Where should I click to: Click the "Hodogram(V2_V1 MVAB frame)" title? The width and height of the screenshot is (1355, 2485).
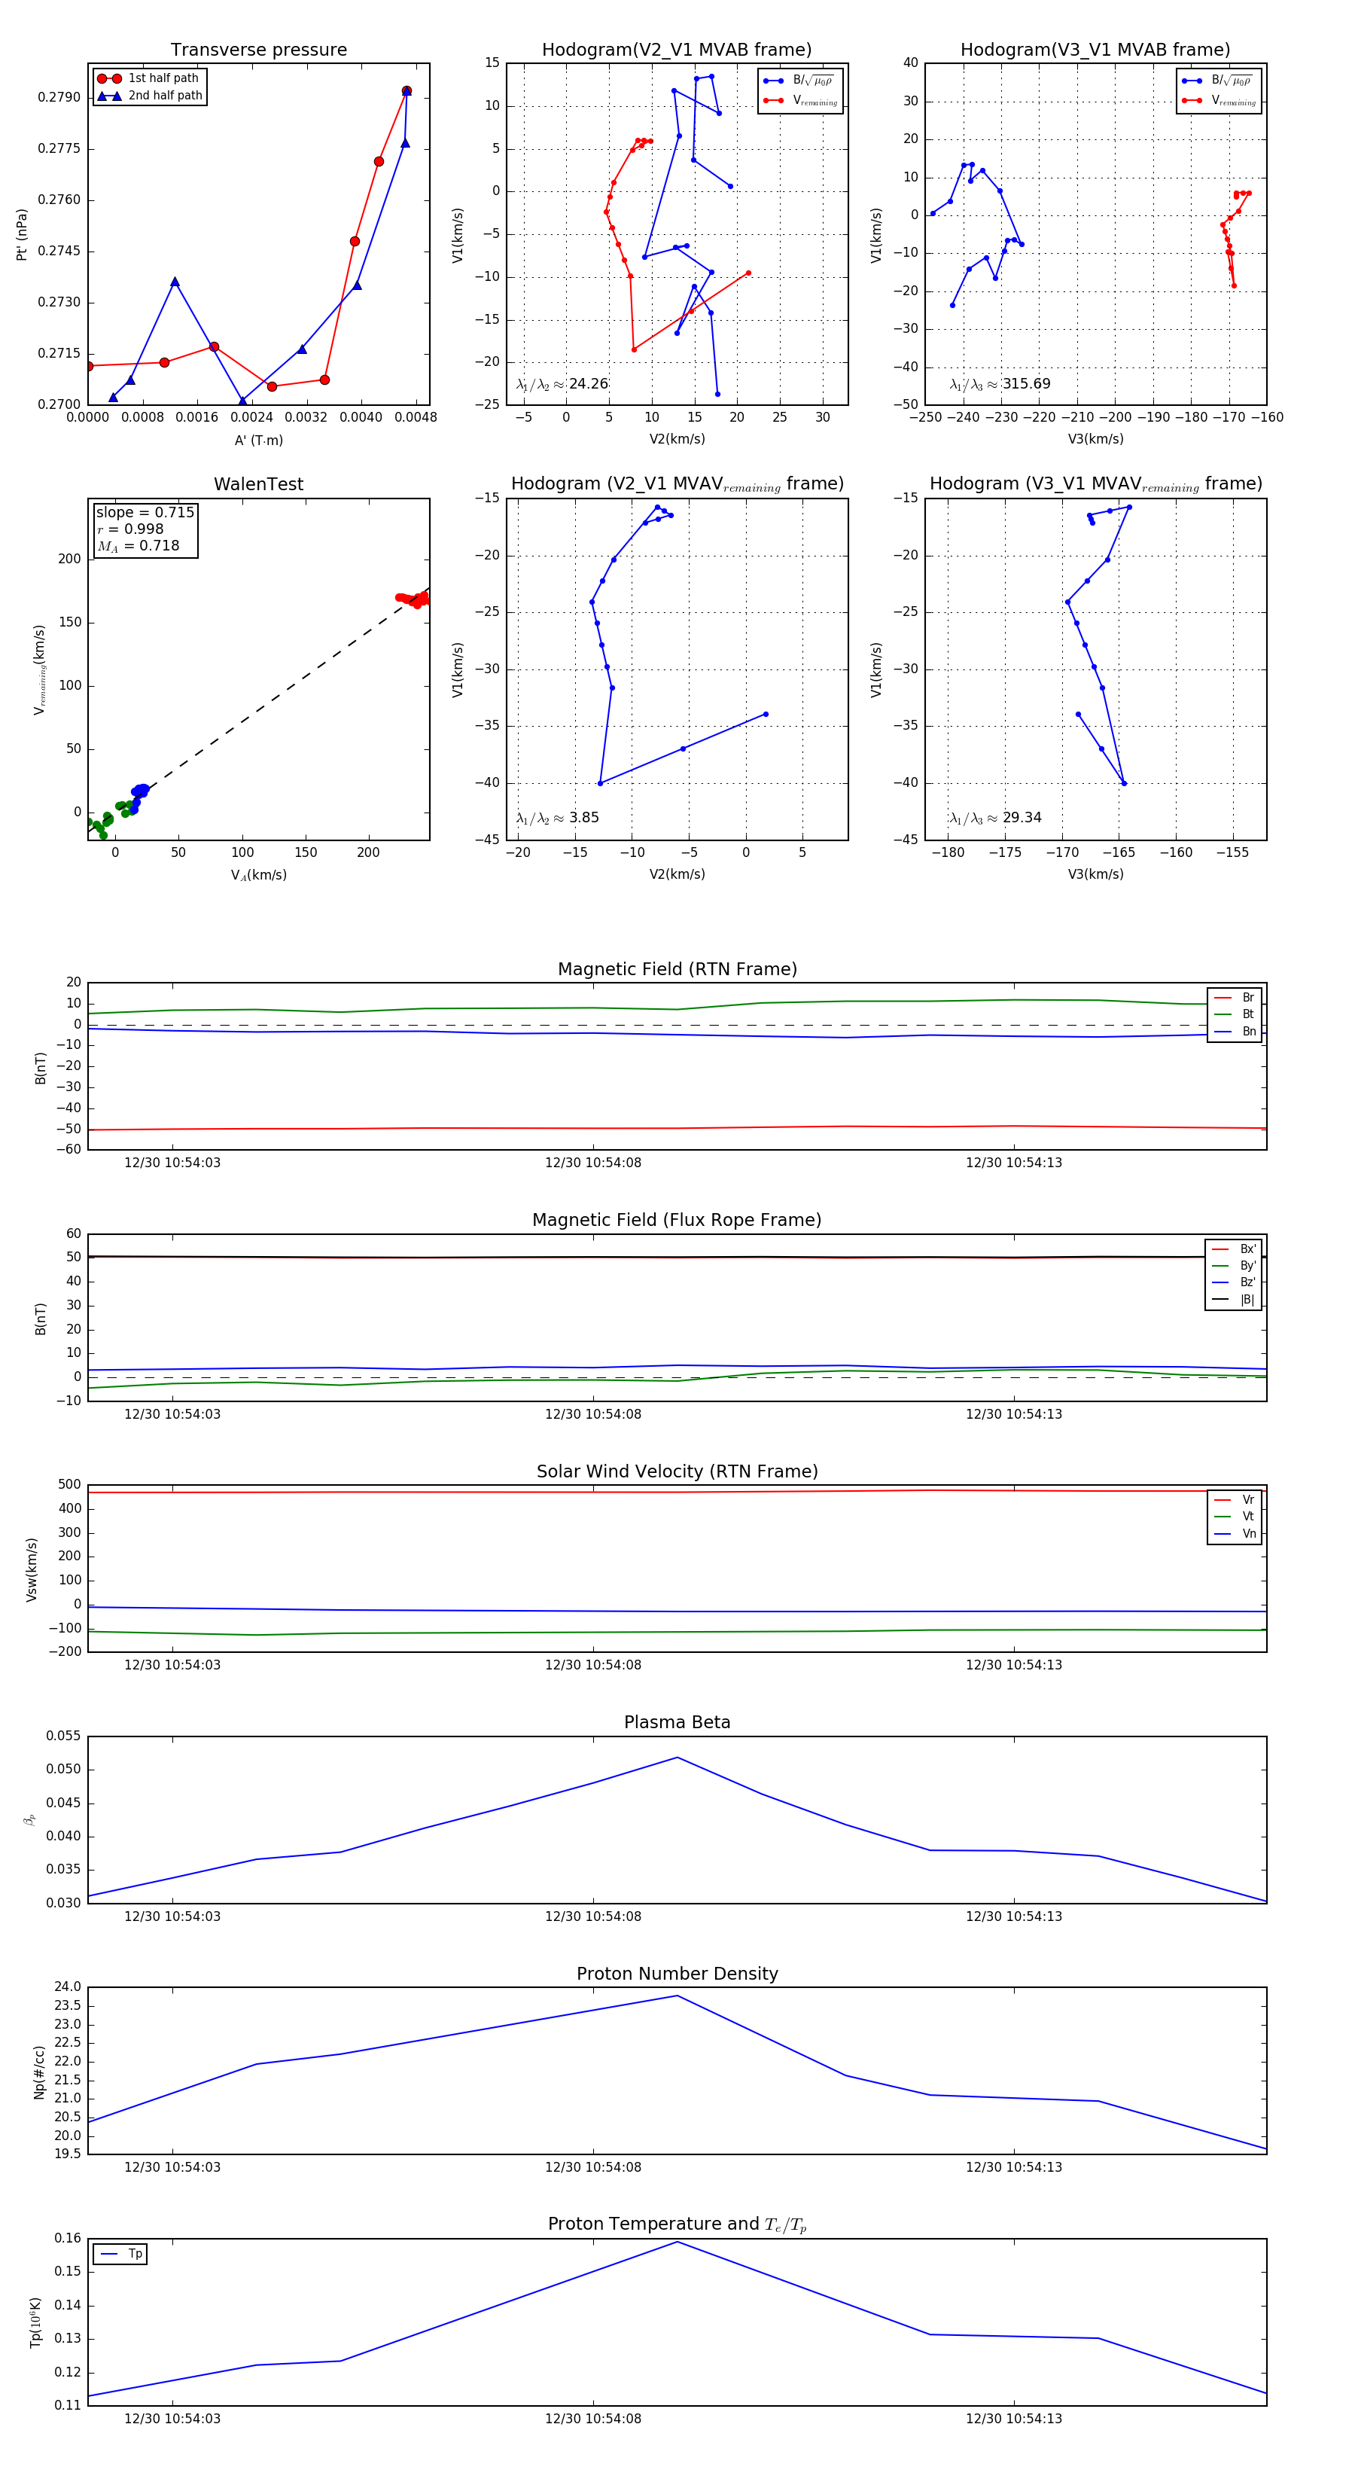click(676, 50)
